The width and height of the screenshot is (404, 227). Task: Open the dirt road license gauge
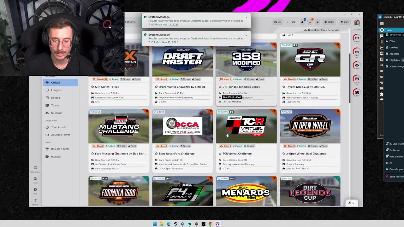tap(357, 92)
